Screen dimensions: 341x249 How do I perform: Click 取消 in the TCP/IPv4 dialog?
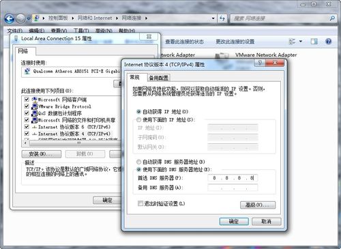(266, 222)
